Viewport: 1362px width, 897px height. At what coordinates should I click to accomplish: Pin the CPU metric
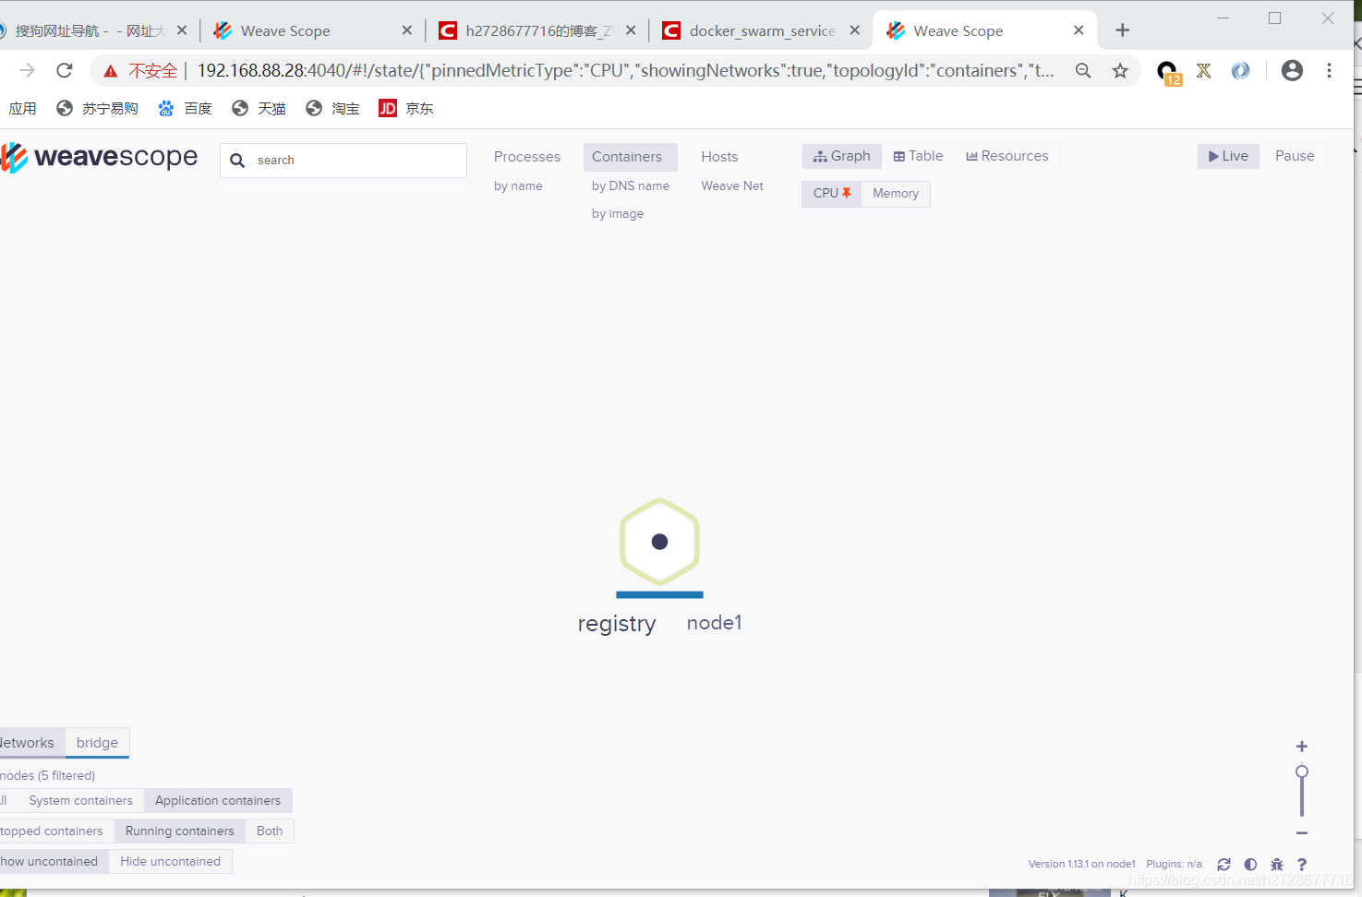(832, 194)
